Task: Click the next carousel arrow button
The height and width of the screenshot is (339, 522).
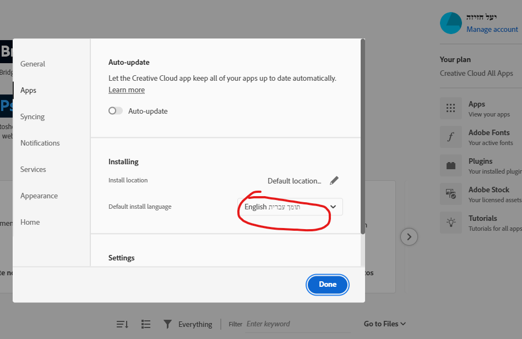Action: [409, 237]
